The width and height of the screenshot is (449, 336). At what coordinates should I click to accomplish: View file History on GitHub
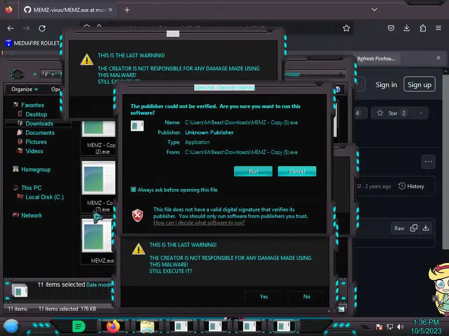[411, 186]
